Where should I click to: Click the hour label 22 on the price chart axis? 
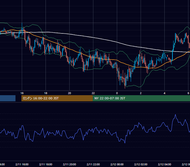[93, 93]
